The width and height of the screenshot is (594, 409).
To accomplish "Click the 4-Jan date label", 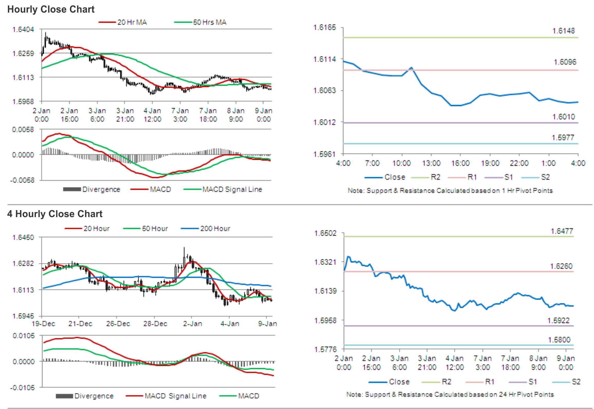I will click(230, 324).
